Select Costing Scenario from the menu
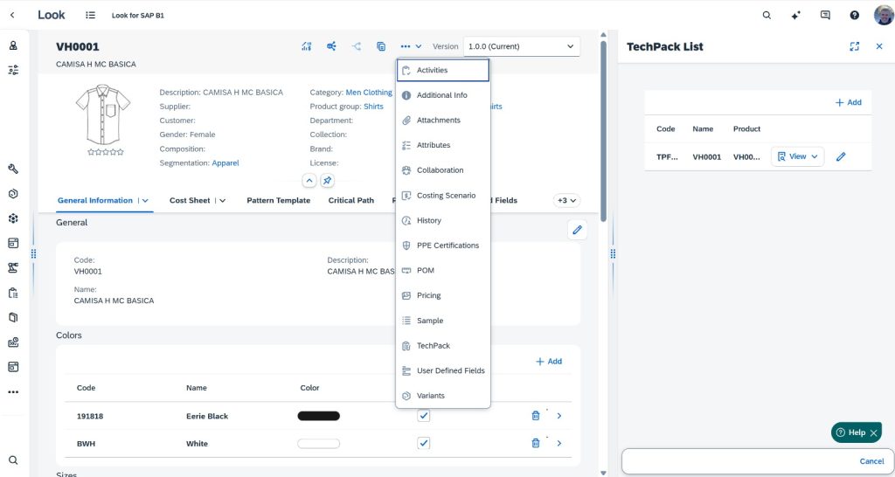Image resolution: width=895 pixels, height=477 pixels. tap(446, 196)
